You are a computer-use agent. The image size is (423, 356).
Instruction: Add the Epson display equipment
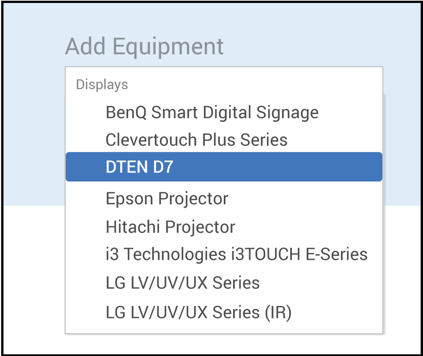click(x=167, y=199)
